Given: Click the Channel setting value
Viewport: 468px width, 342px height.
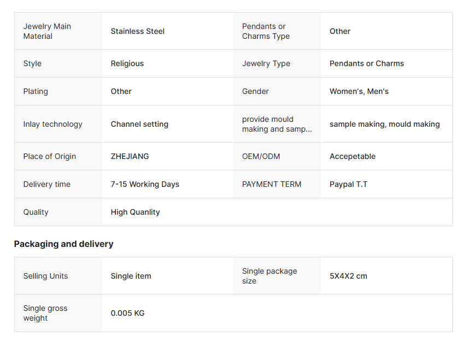Looking at the screenshot, I should [x=139, y=124].
